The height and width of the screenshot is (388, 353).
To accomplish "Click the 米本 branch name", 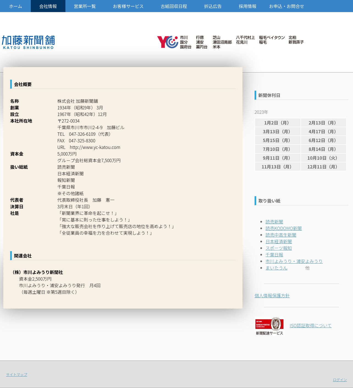I will [x=216, y=47].
